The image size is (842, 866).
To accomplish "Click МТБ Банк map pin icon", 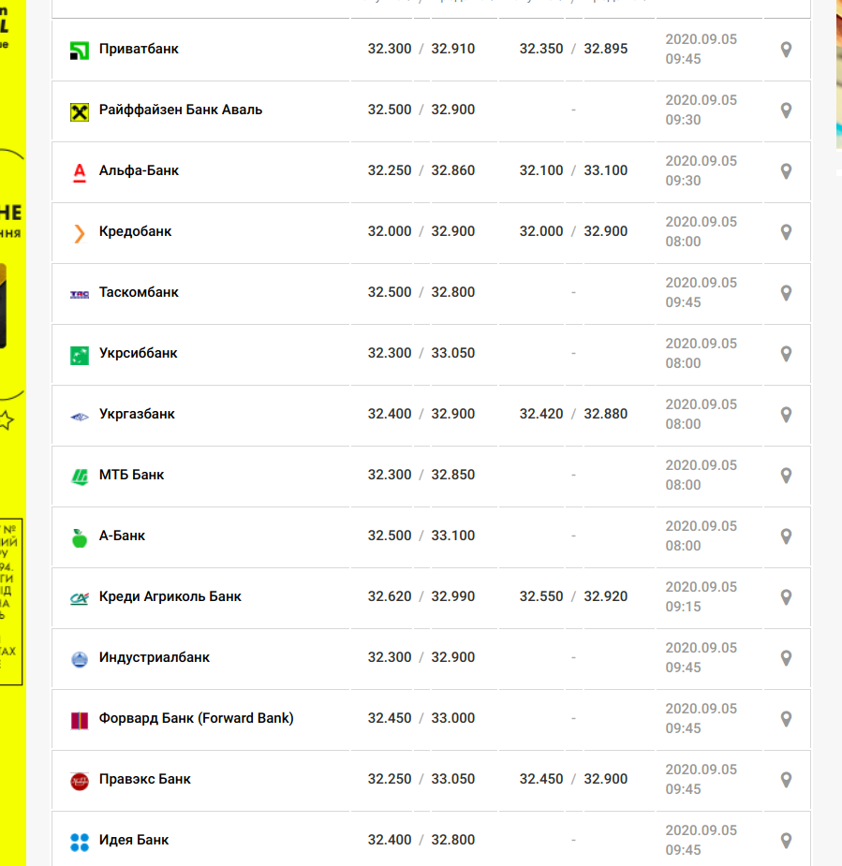I will coord(786,476).
